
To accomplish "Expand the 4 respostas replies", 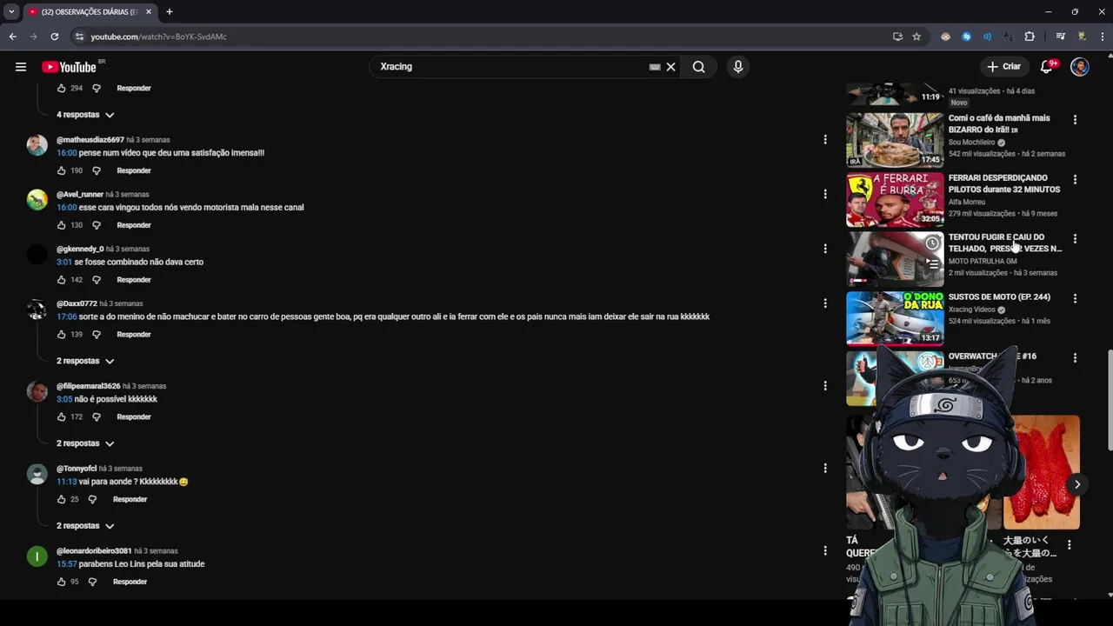I will 85,115.
